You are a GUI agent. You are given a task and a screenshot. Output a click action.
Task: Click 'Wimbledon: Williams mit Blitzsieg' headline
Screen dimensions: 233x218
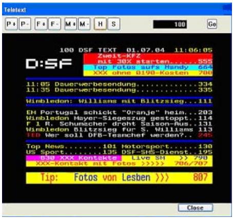[x=119, y=101]
